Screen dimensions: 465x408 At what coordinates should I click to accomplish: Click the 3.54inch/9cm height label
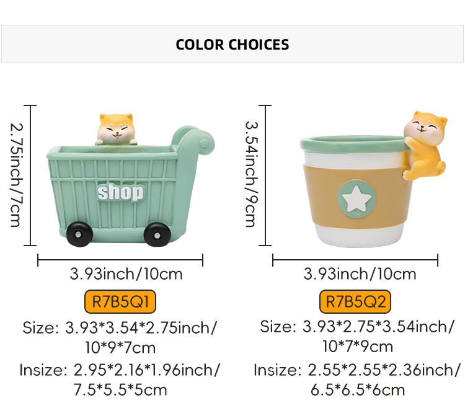pyautogui.click(x=252, y=174)
